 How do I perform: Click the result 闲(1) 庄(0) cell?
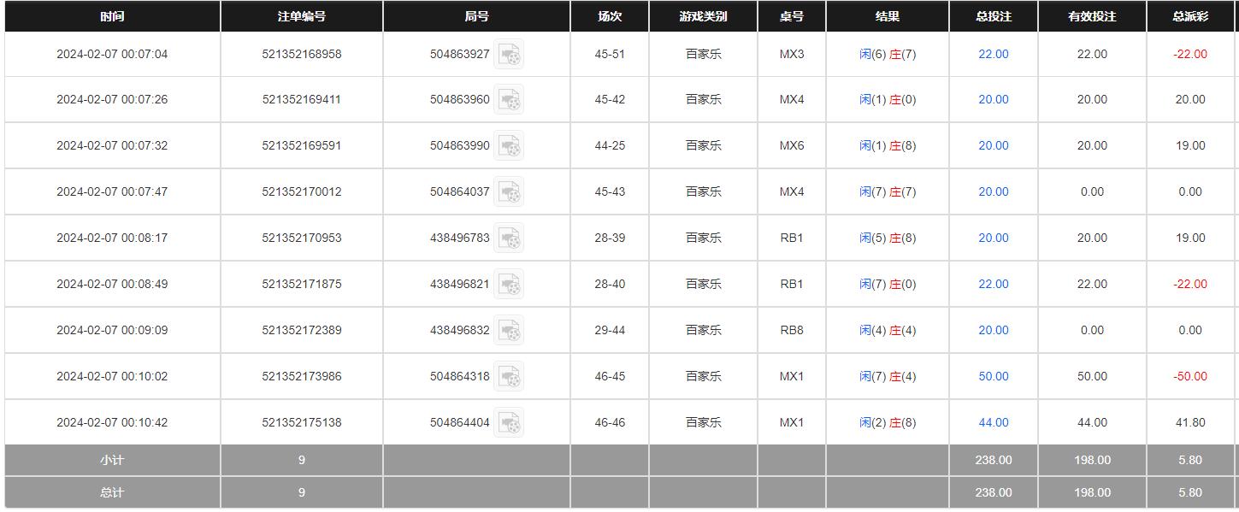[x=888, y=99]
